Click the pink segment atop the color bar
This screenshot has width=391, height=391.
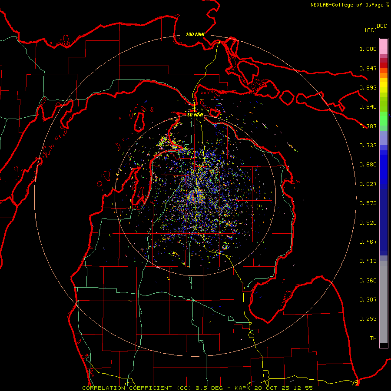[384, 46]
